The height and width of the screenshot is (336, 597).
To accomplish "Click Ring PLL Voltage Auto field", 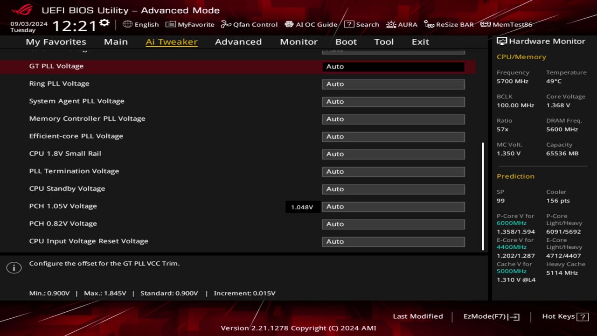I will coord(393,84).
